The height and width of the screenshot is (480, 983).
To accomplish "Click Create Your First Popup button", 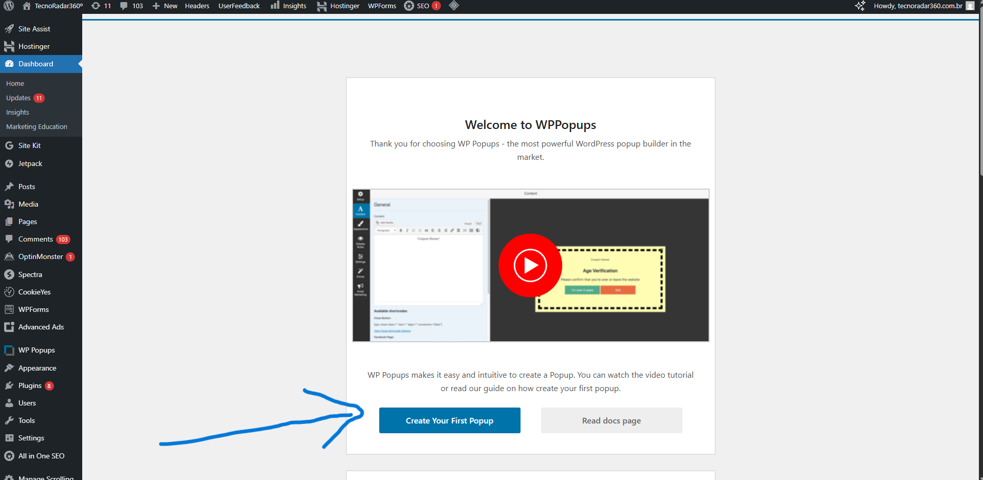I will tap(450, 420).
